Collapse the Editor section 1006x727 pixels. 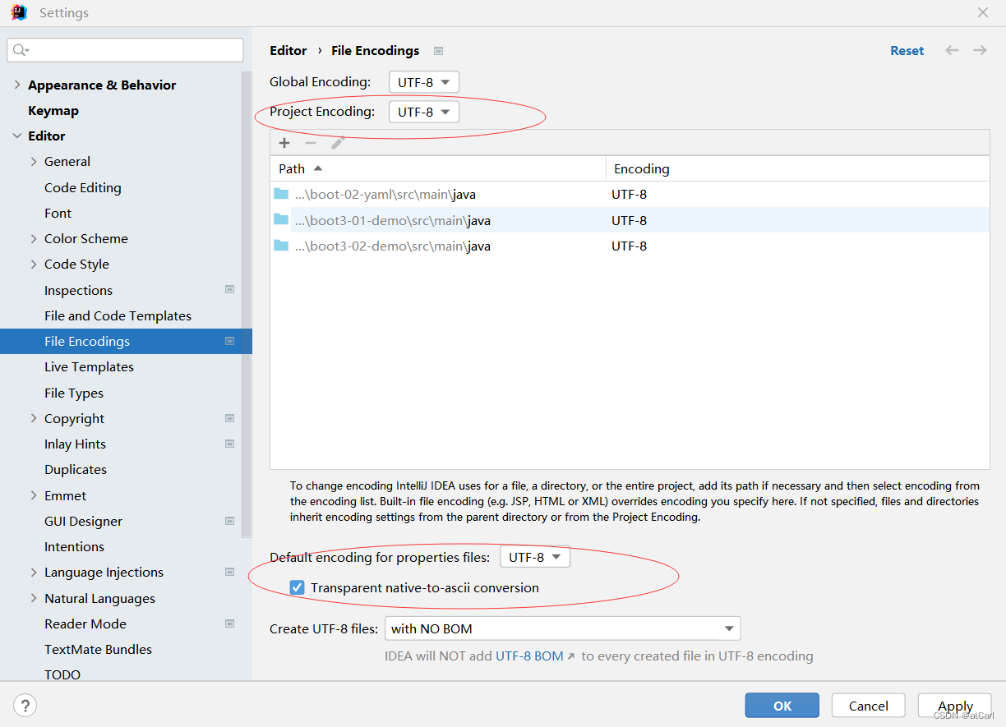17,136
